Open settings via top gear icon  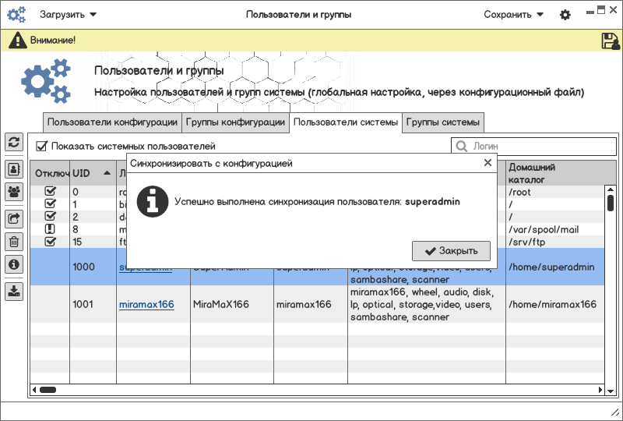tap(565, 15)
